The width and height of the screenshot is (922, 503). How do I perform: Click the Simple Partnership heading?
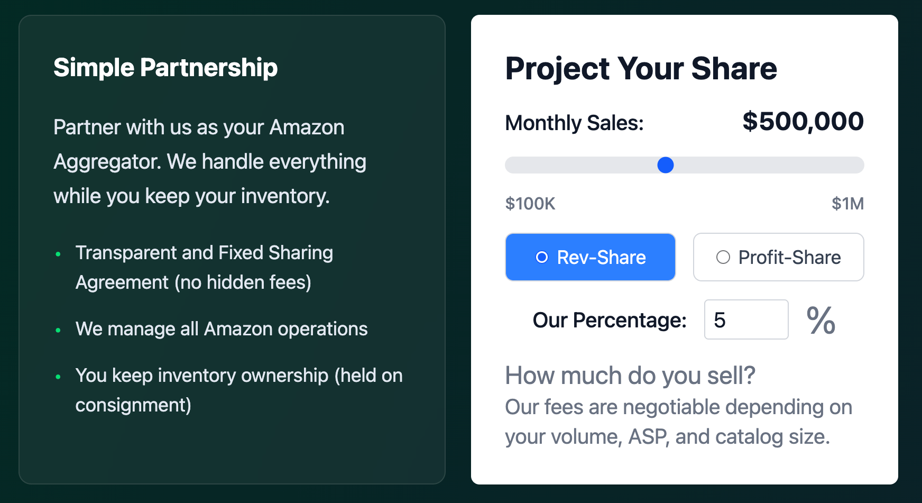165,67
